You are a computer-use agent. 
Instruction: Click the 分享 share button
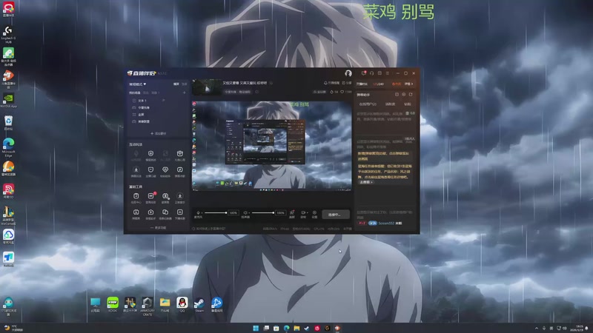[346, 83]
